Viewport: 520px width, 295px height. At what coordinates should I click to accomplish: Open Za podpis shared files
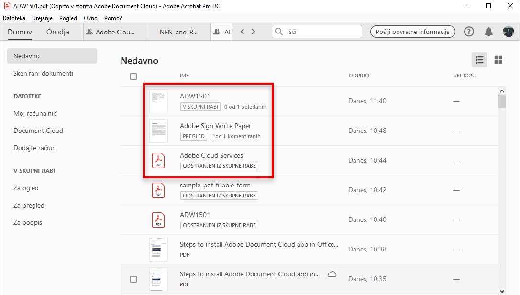(28, 222)
